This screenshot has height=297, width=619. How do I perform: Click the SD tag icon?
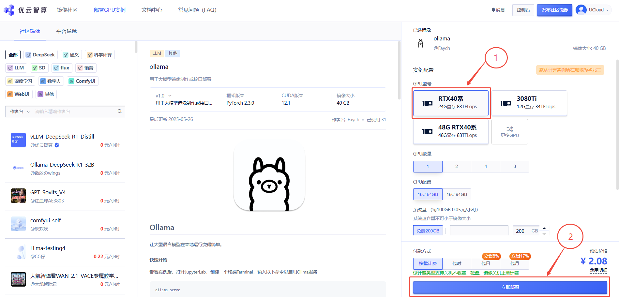35,68
